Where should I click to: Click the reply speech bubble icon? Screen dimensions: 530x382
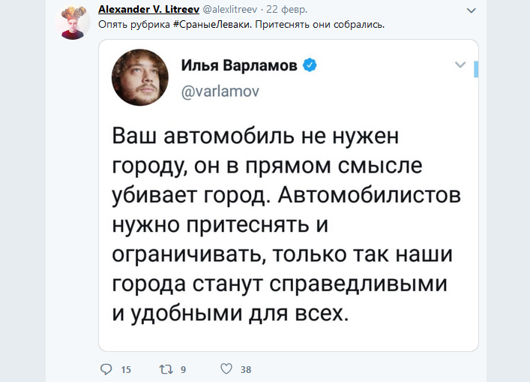tap(106, 369)
